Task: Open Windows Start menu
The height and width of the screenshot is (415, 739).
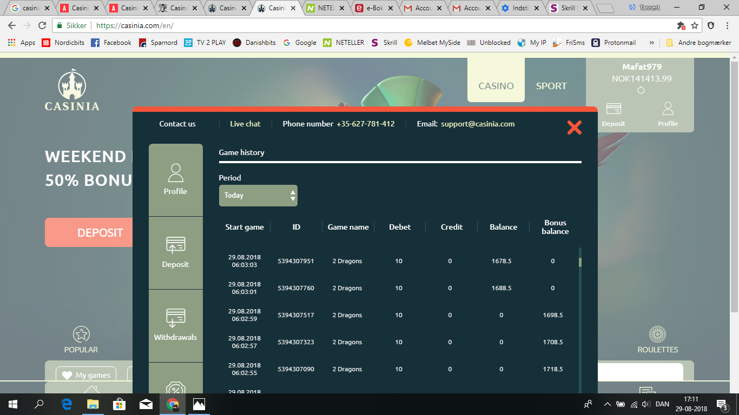Action: [12, 404]
